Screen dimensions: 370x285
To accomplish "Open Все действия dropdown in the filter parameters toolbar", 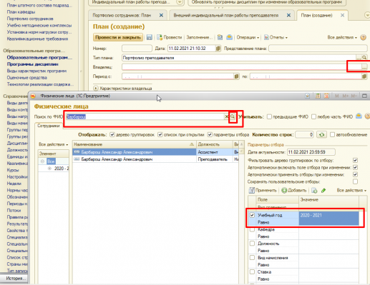I will tap(351, 190).
